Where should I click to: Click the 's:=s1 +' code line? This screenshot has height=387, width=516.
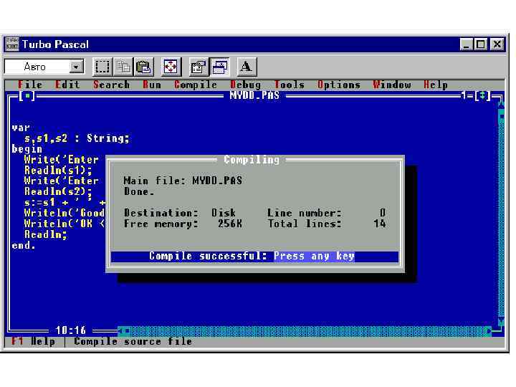point(64,202)
